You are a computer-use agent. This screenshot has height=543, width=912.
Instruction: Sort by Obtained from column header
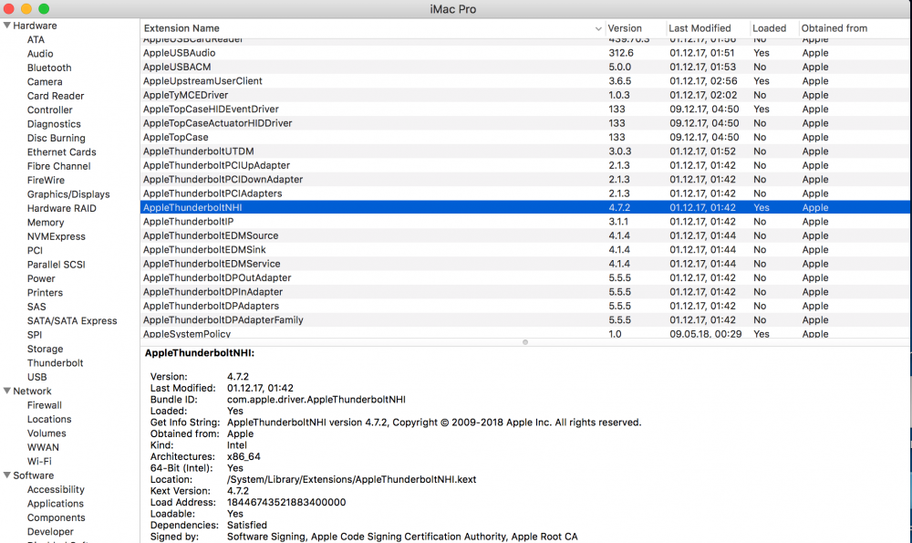pos(834,28)
